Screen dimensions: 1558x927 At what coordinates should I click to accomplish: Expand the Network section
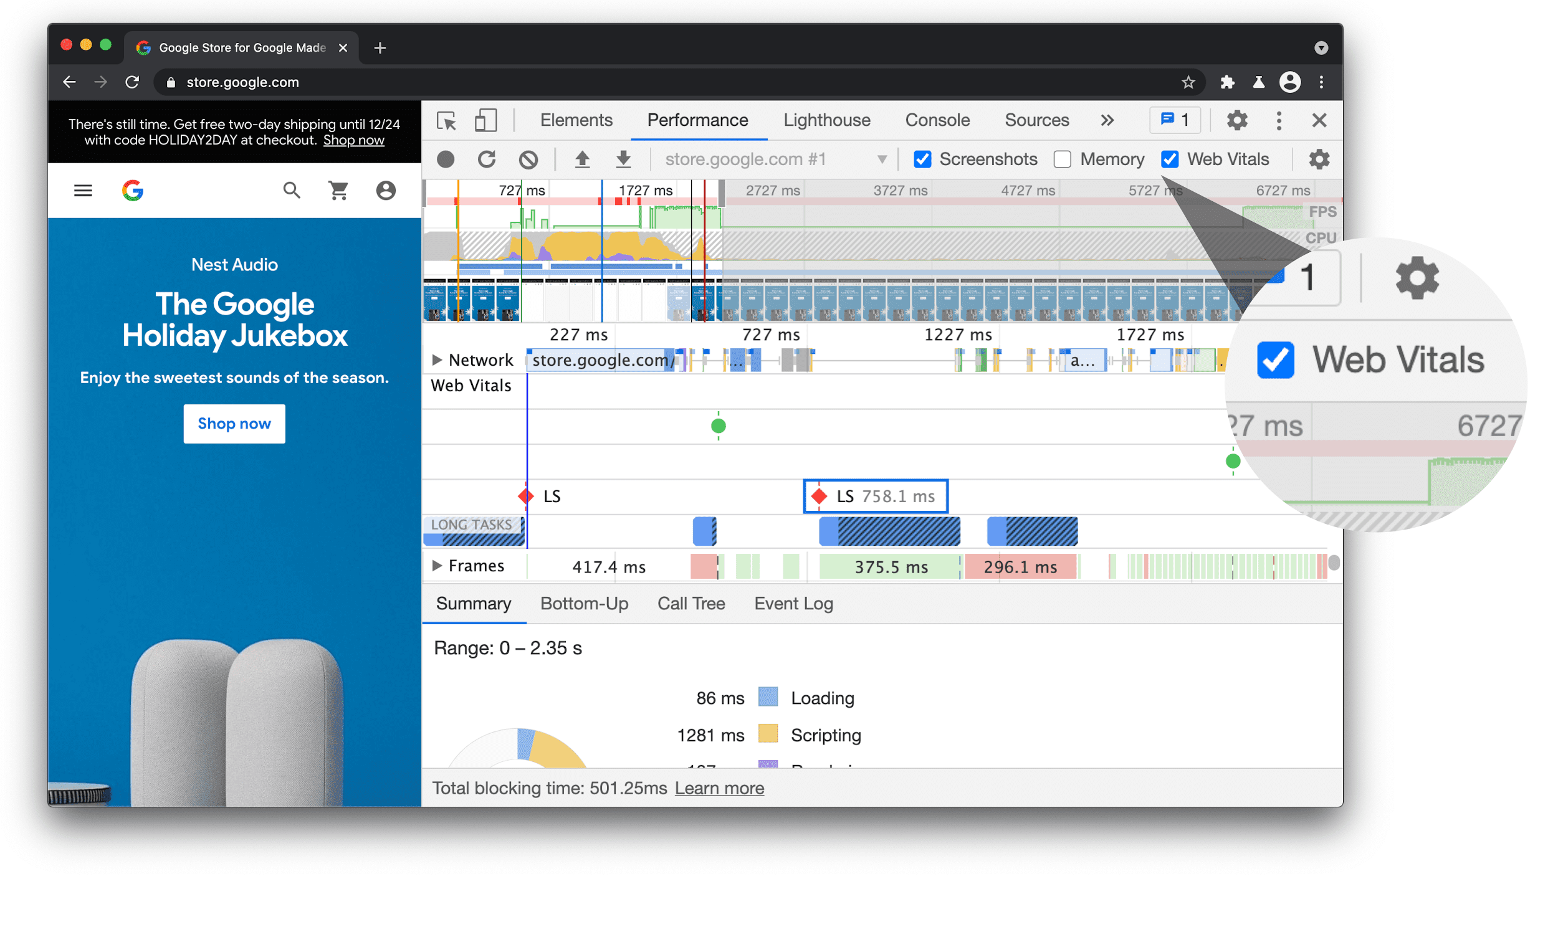pyautogui.click(x=436, y=359)
